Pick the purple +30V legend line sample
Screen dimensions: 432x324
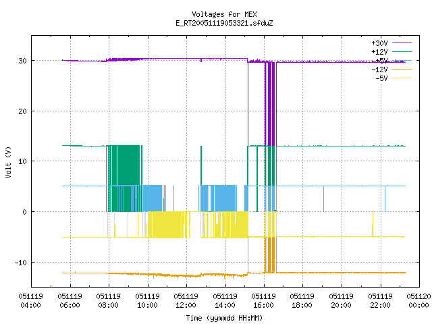coord(402,43)
